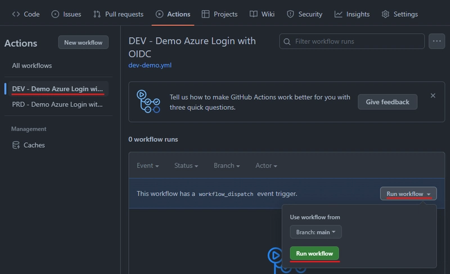Open the dev-demo.yml file link
Screen dimensions: 450x274
(x=150, y=65)
